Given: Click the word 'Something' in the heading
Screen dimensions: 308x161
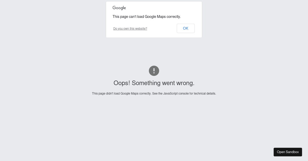Looking at the screenshot, I should coord(146,83).
